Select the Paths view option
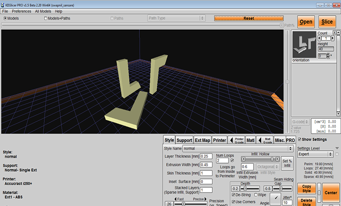 (112, 18)
